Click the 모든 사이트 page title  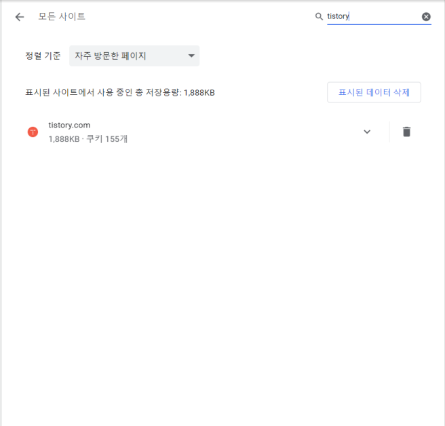click(62, 16)
